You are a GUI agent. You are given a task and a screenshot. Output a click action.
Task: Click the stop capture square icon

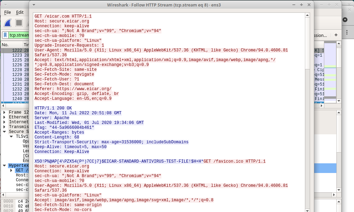[18, 23]
